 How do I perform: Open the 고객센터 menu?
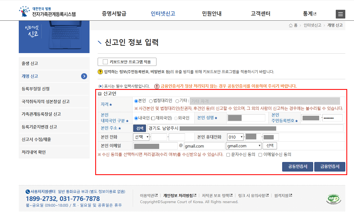pyautogui.click(x=260, y=13)
